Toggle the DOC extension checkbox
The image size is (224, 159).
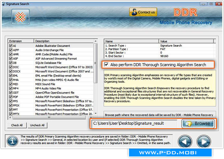(x=11, y=67)
